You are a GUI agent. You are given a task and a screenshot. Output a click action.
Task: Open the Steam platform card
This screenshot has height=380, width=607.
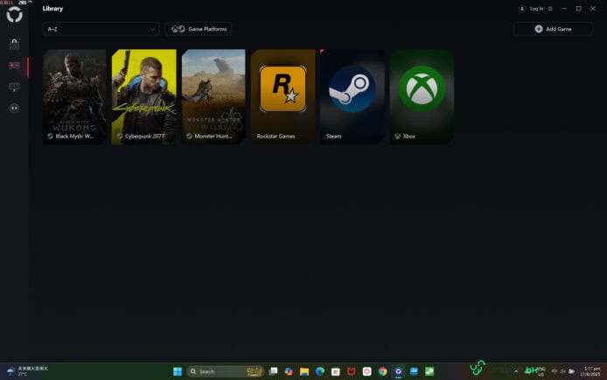click(x=352, y=97)
